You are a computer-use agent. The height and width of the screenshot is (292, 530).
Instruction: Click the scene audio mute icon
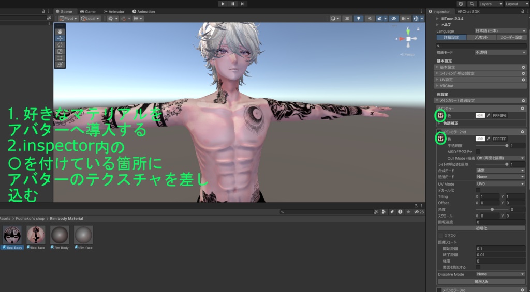[370, 19]
